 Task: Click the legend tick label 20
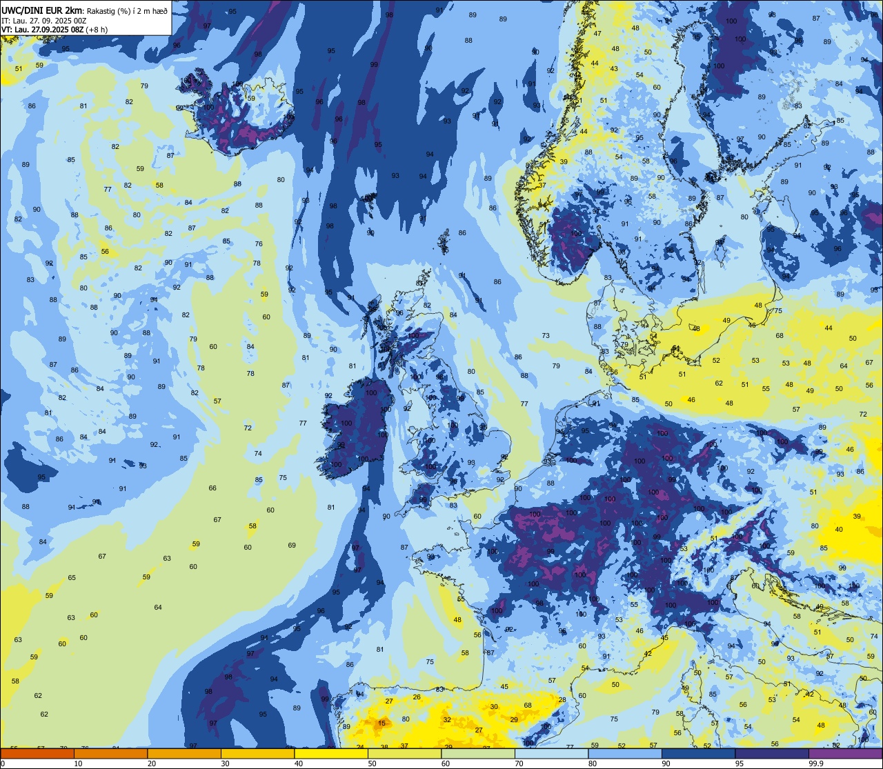[152, 763]
